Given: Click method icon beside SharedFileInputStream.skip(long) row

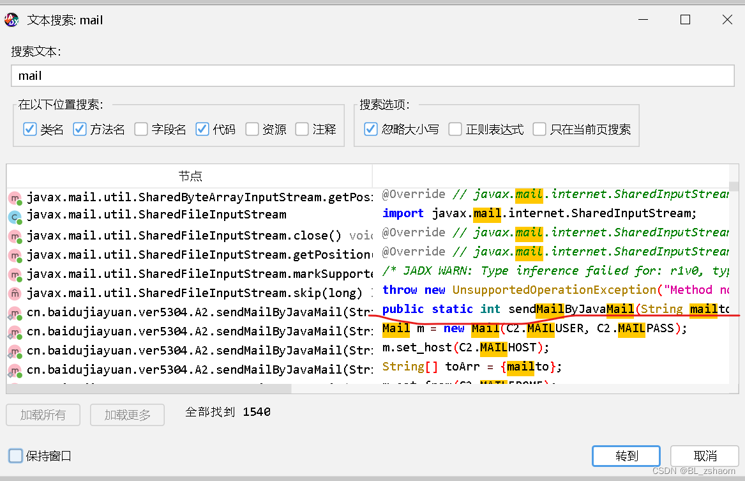Looking at the screenshot, I should coord(15,294).
